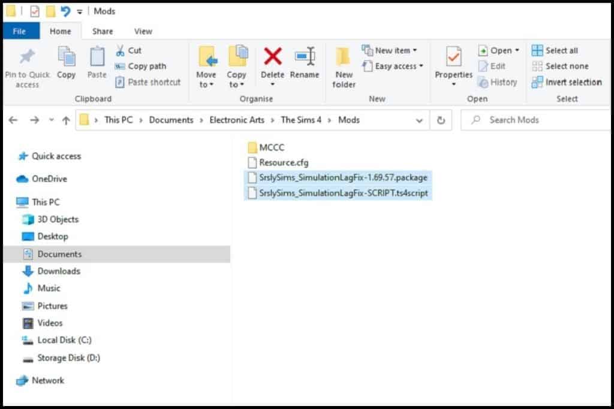Select Documents in navigation pane
614x409 pixels.
tap(117, 254)
